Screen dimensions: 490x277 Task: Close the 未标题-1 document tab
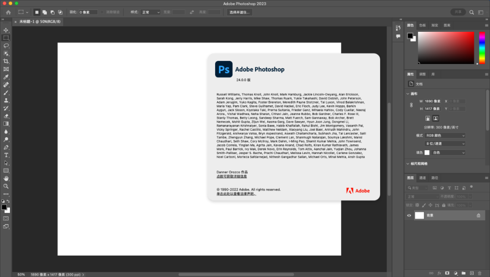(x=15, y=22)
